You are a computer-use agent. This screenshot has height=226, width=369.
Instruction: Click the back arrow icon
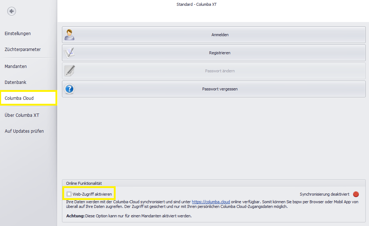(x=12, y=12)
